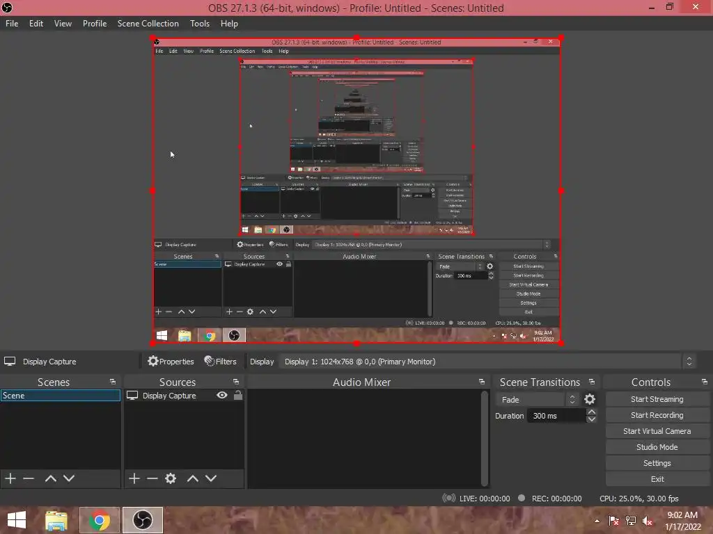Toggle Display Capture visibility eye
The image size is (713, 534).
[222, 395]
